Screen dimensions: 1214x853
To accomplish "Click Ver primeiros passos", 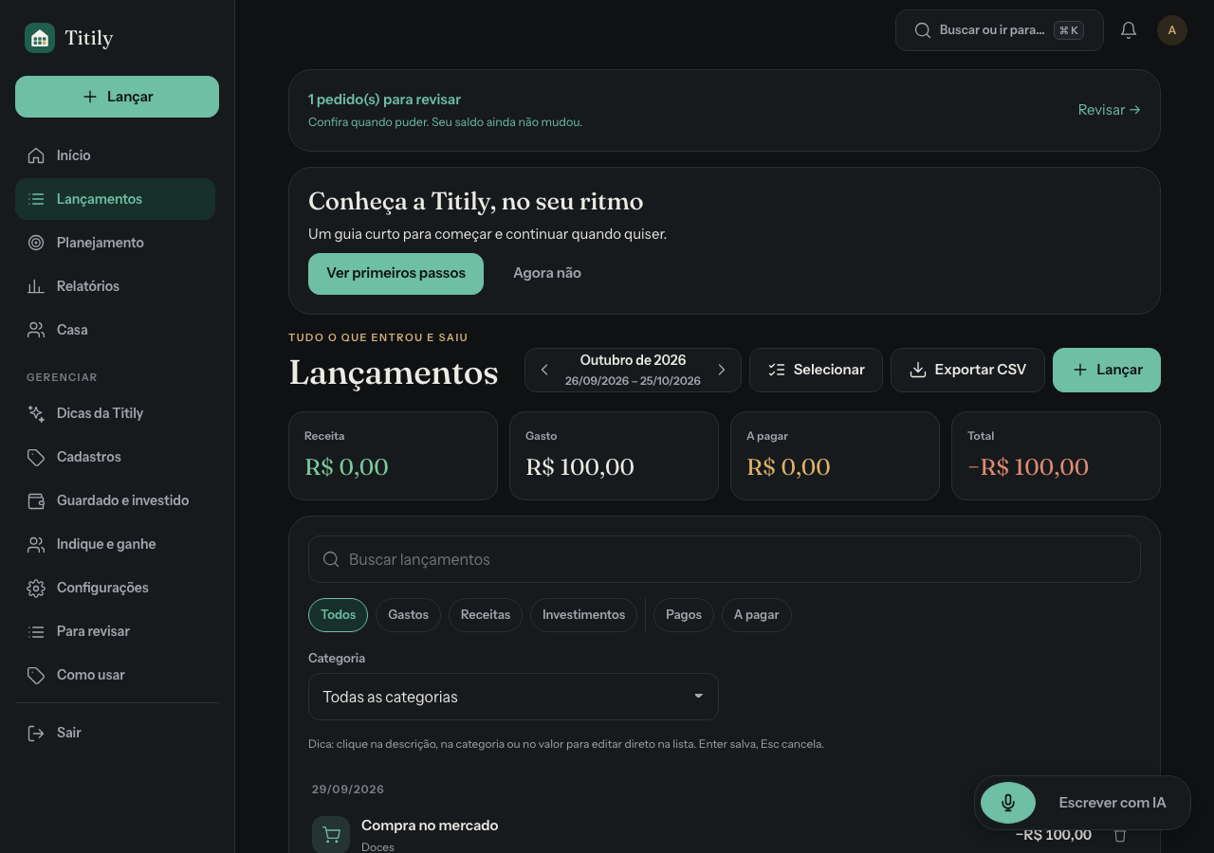I will pos(395,274).
